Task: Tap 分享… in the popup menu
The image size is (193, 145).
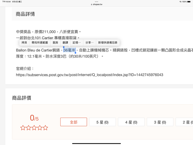Action: pyautogui.click(x=90, y=42)
